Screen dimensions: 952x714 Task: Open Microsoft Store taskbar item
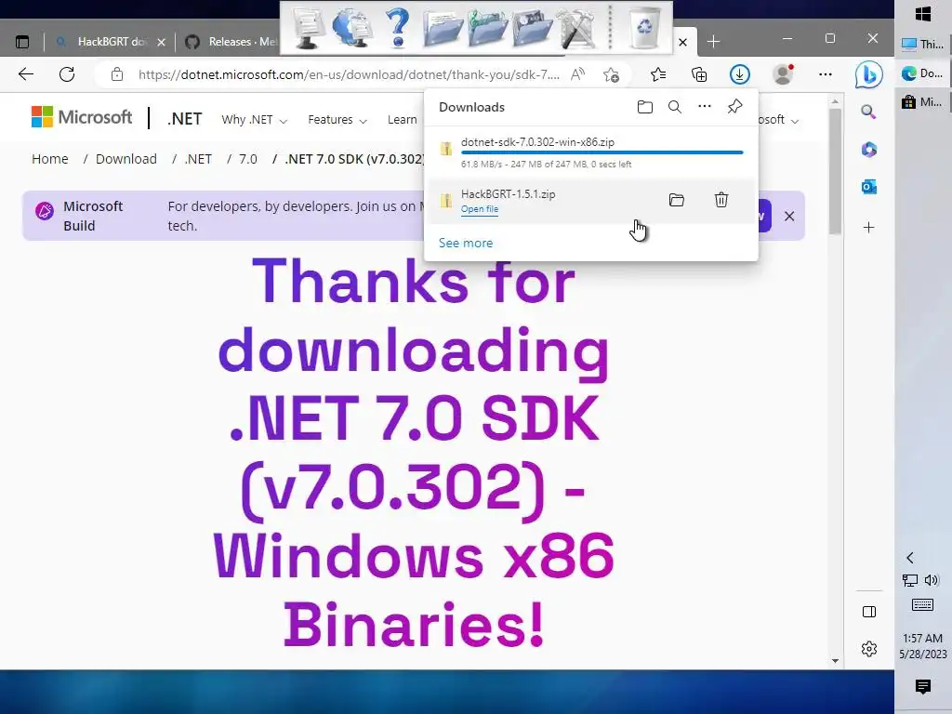(923, 101)
